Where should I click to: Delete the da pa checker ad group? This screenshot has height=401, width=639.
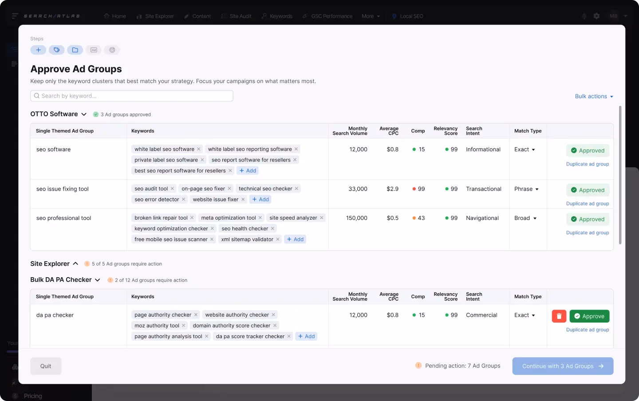tap(559, 316)
